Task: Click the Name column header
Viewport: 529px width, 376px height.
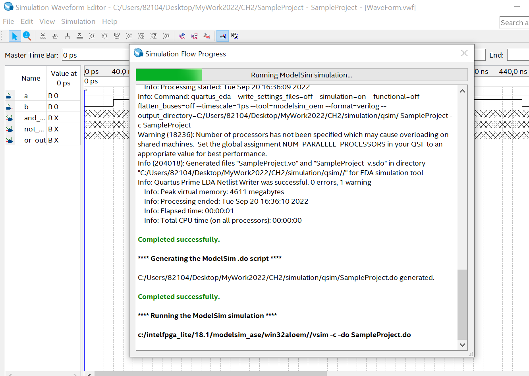Action: [x=31, y=78]
